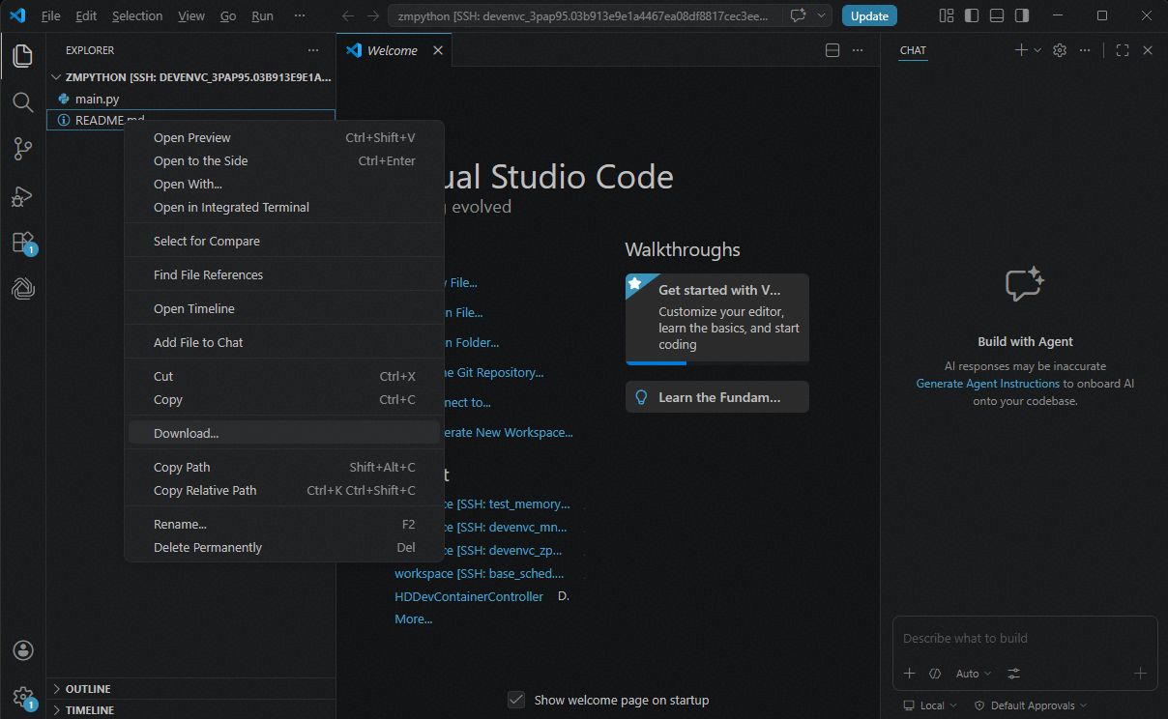The image size is (1168, 719).
Task: Select main.py in Explorer
Action: click(191, 99)
